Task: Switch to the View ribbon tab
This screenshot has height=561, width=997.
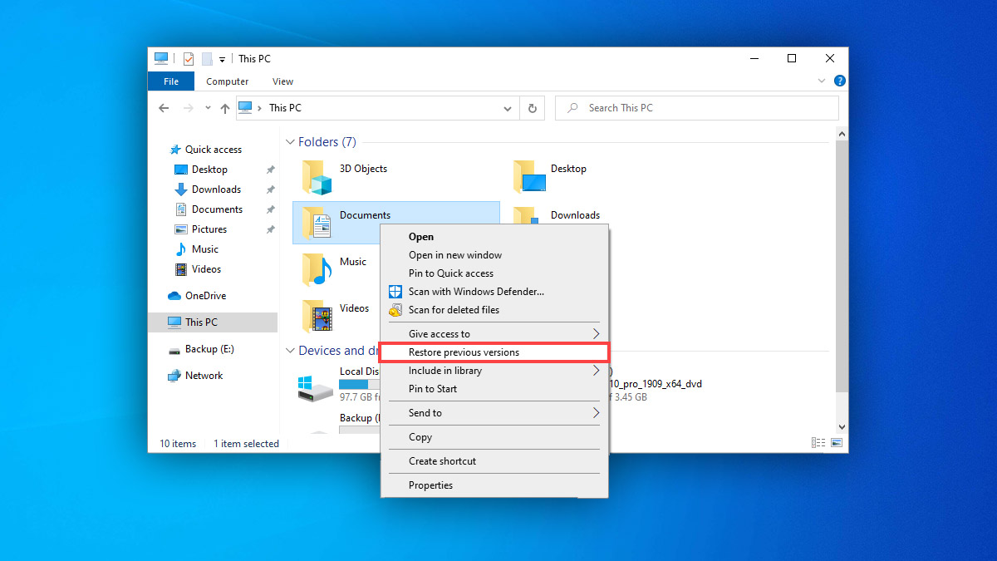Action: 283,81
